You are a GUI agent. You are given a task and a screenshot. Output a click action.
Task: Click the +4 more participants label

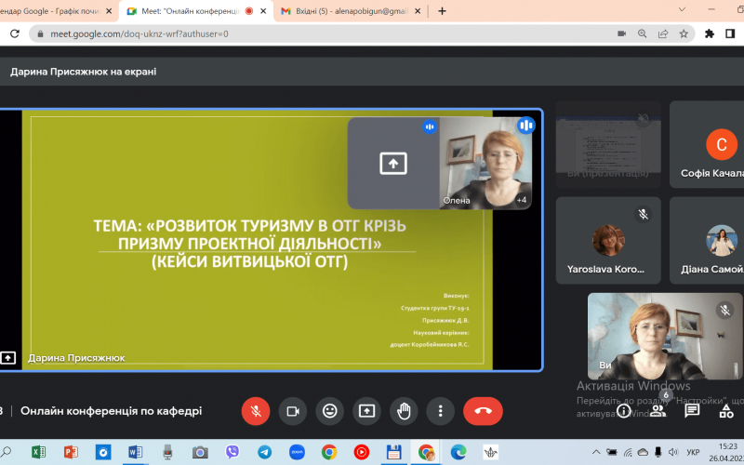pos(522,200)
